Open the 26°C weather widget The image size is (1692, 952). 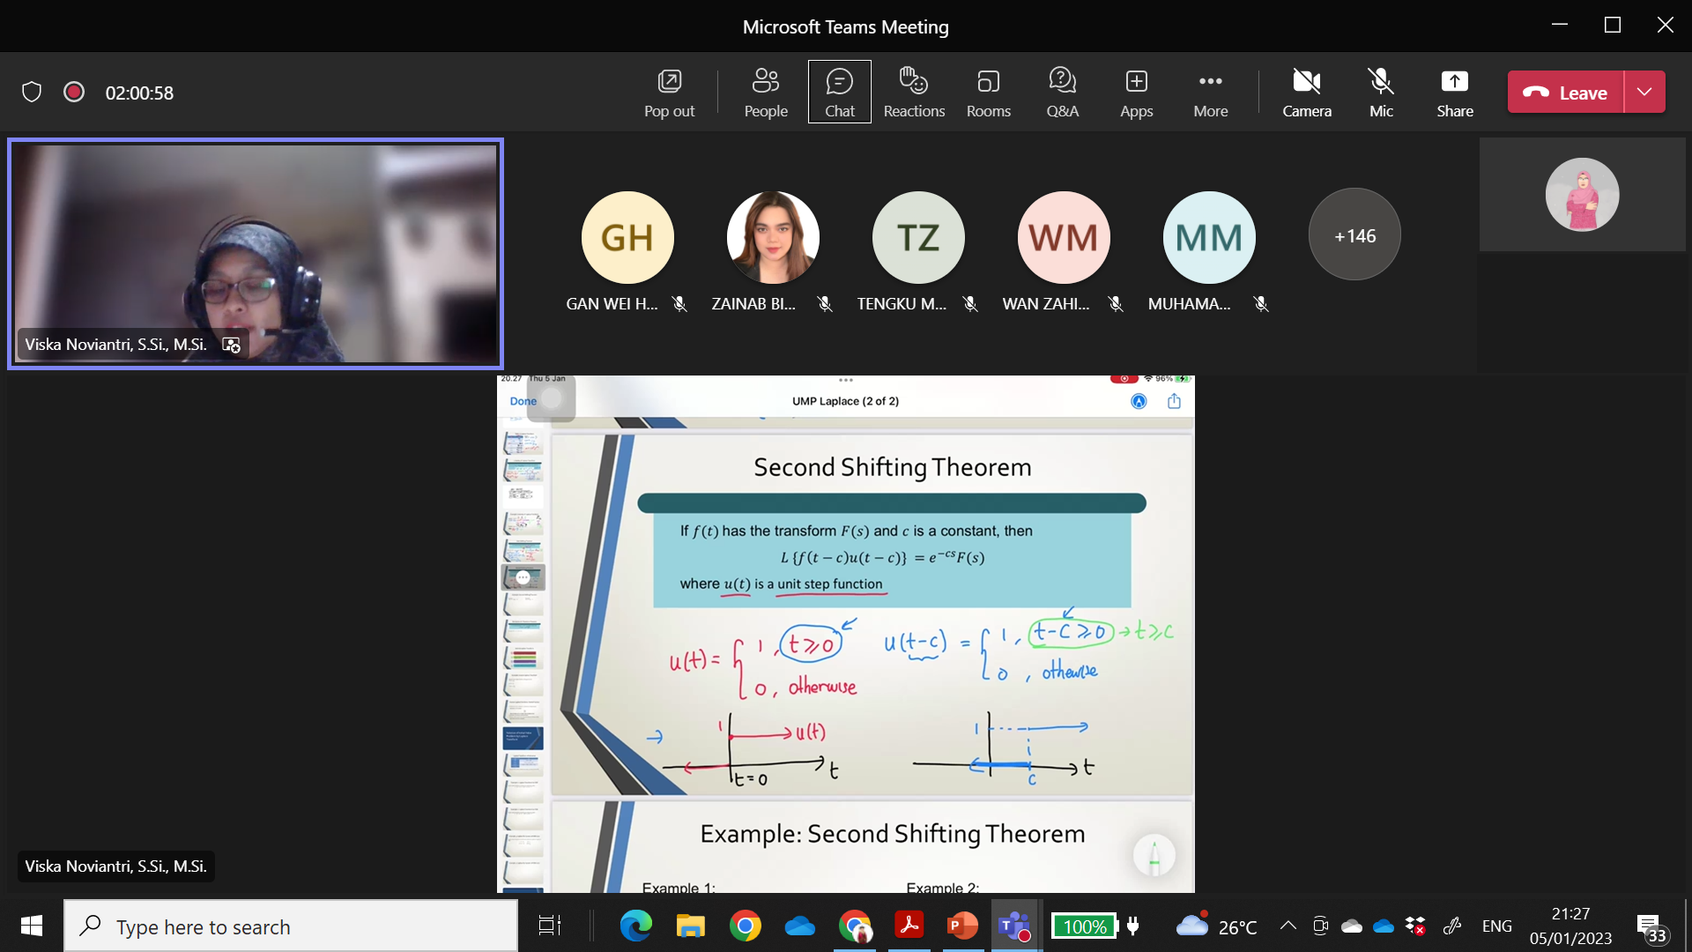pos(1216,926)
